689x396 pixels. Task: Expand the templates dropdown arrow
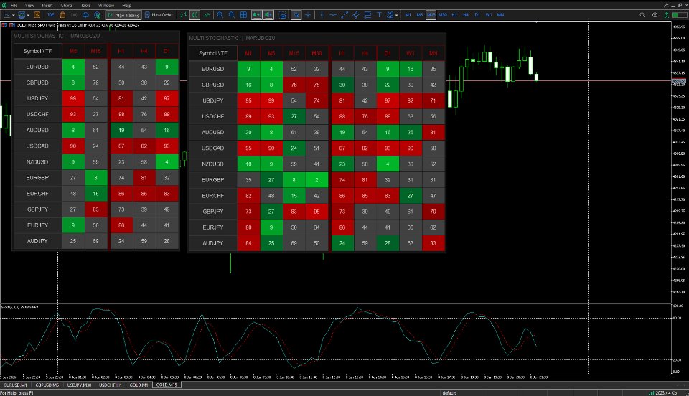click(x=28, y=15)
